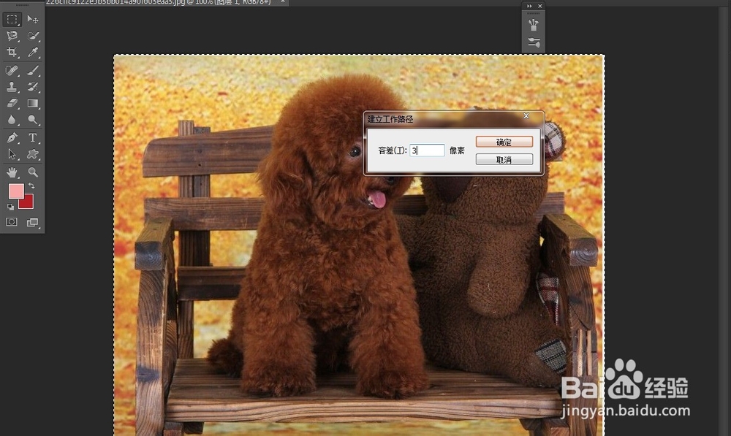Select the Clone Stamp tool
The width and height of the screenshot is (731, 436).
tap(12, 87)
